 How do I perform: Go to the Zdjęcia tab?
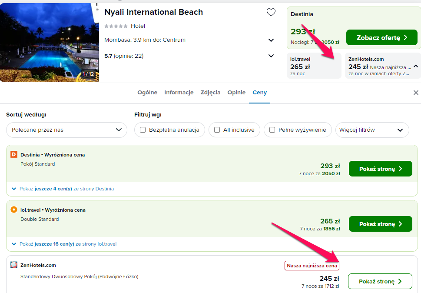(x=210, y=93)
